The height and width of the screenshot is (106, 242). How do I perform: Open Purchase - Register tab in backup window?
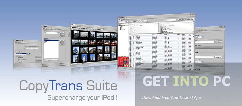(x=204, y=30)
